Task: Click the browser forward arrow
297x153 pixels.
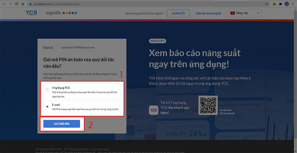Action: tap(11, 3)
